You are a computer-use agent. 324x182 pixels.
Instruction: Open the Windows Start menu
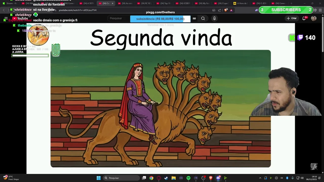point(98,178)
